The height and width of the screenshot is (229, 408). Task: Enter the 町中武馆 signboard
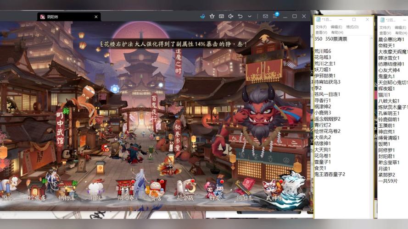pyautogui.click(x=60, y=129)
